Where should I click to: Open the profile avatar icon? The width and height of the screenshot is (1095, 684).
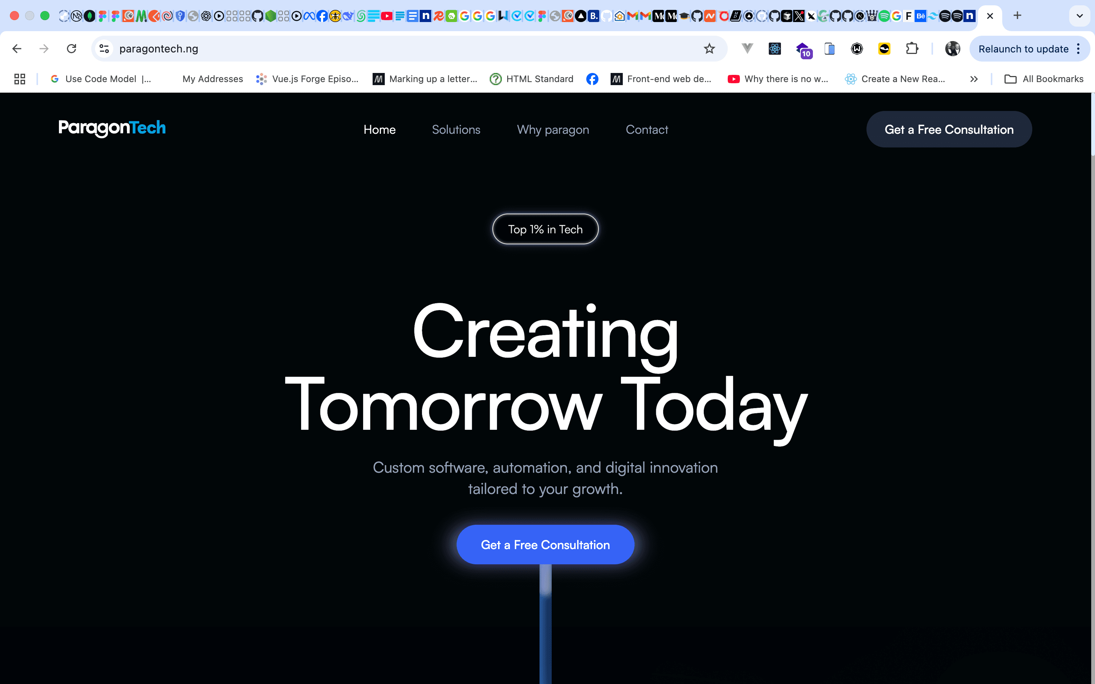pyautogui.click(x=952, y=49)
